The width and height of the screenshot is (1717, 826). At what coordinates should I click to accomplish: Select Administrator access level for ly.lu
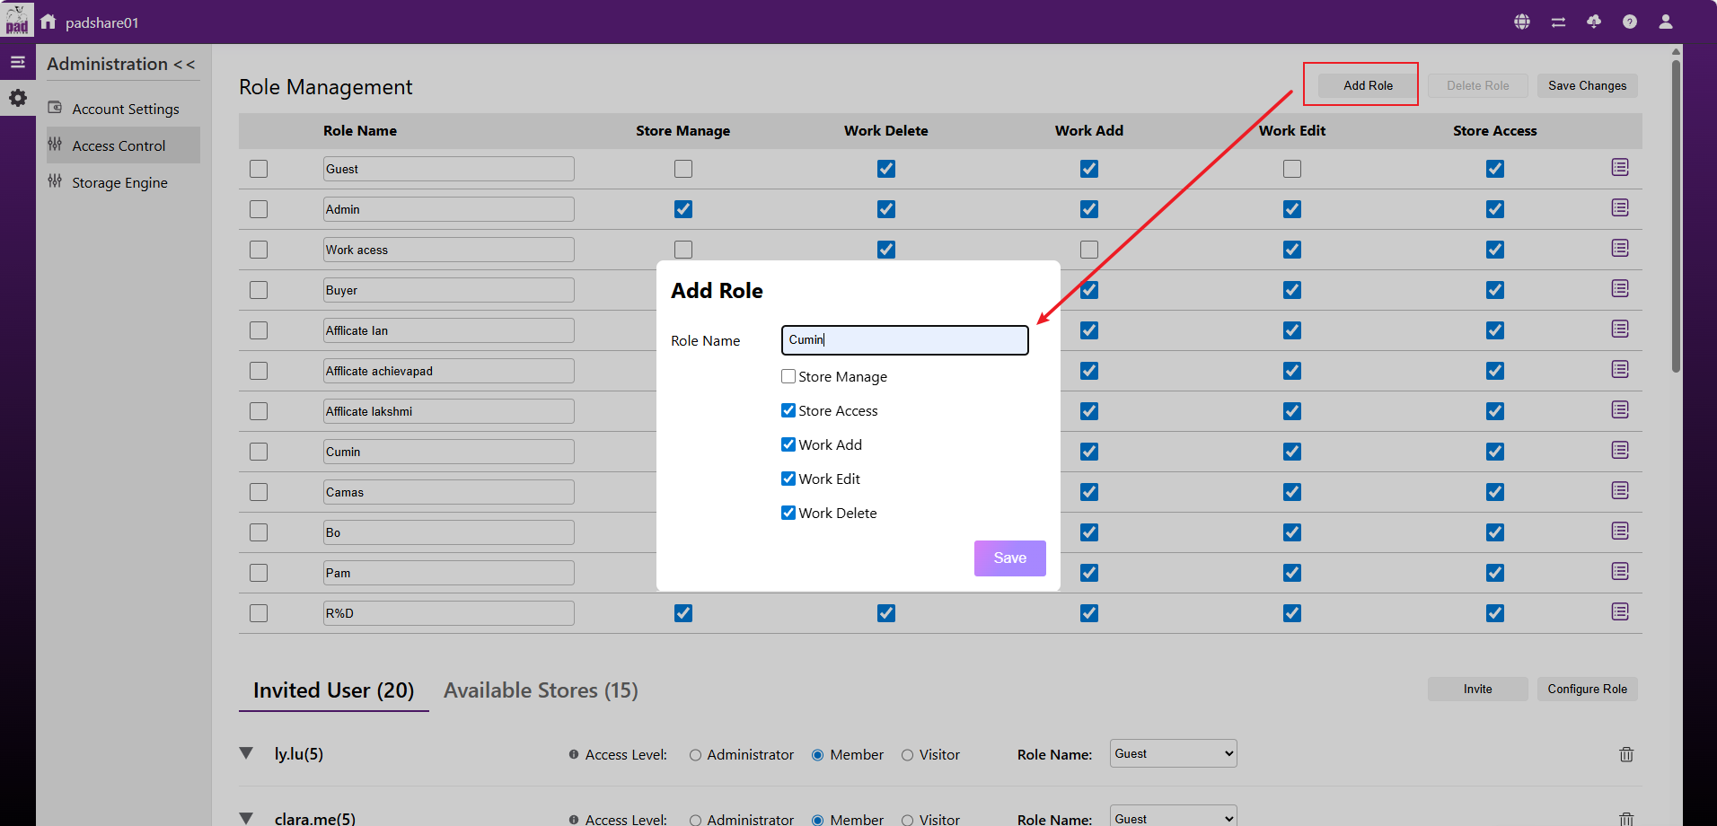695,755
